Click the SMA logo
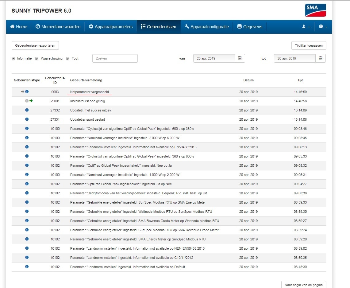The width and height of the screenshot is (350, 288). coord(315,10)
